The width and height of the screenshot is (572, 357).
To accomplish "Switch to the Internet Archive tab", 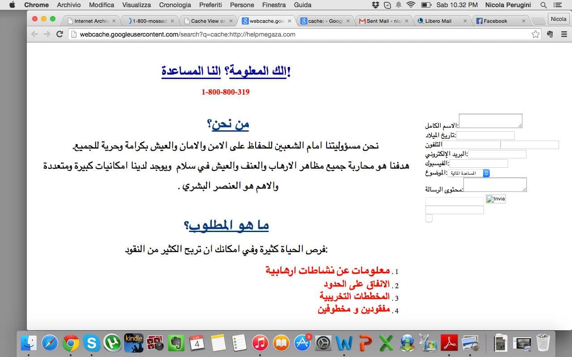I will (x=91, y=21).
